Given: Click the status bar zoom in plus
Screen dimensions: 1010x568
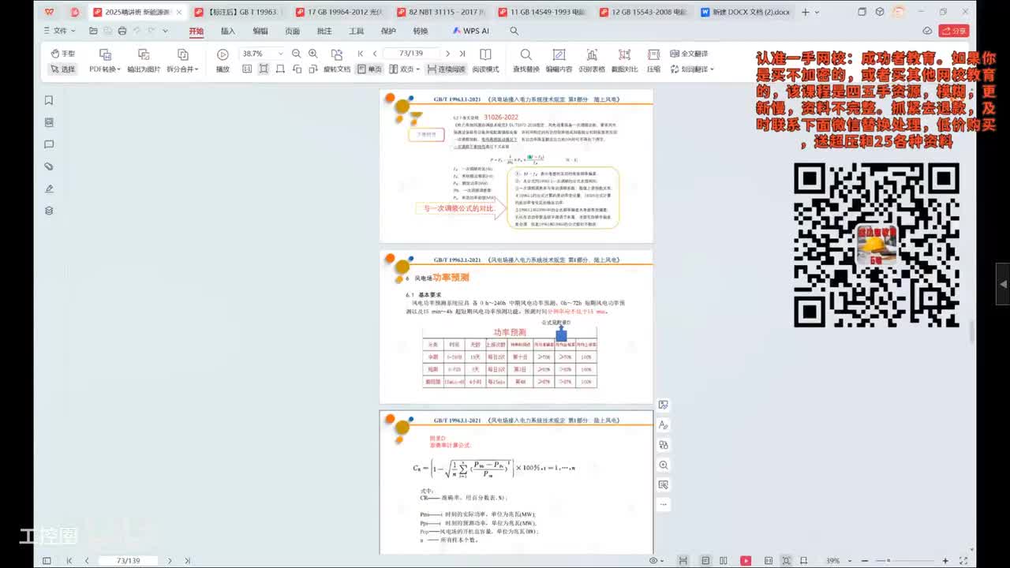Looking at the screenshot, I should coord(945,561).
